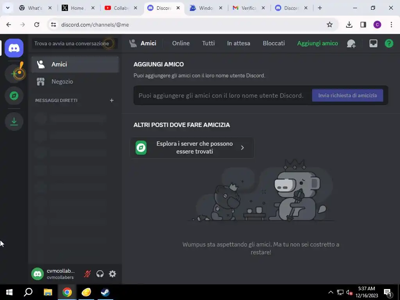This screenshot has height=300, width=400.
Task: Click the Download Apps icon in server bar
Action: coord(14,121)
